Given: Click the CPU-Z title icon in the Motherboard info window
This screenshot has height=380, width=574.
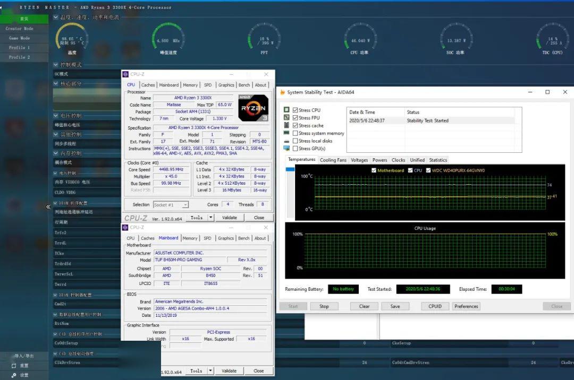Looking at the screenshot, I should tap(125, 227).
